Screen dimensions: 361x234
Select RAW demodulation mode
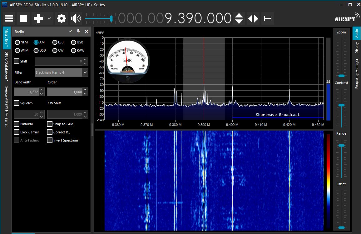[x=78, y=50]
